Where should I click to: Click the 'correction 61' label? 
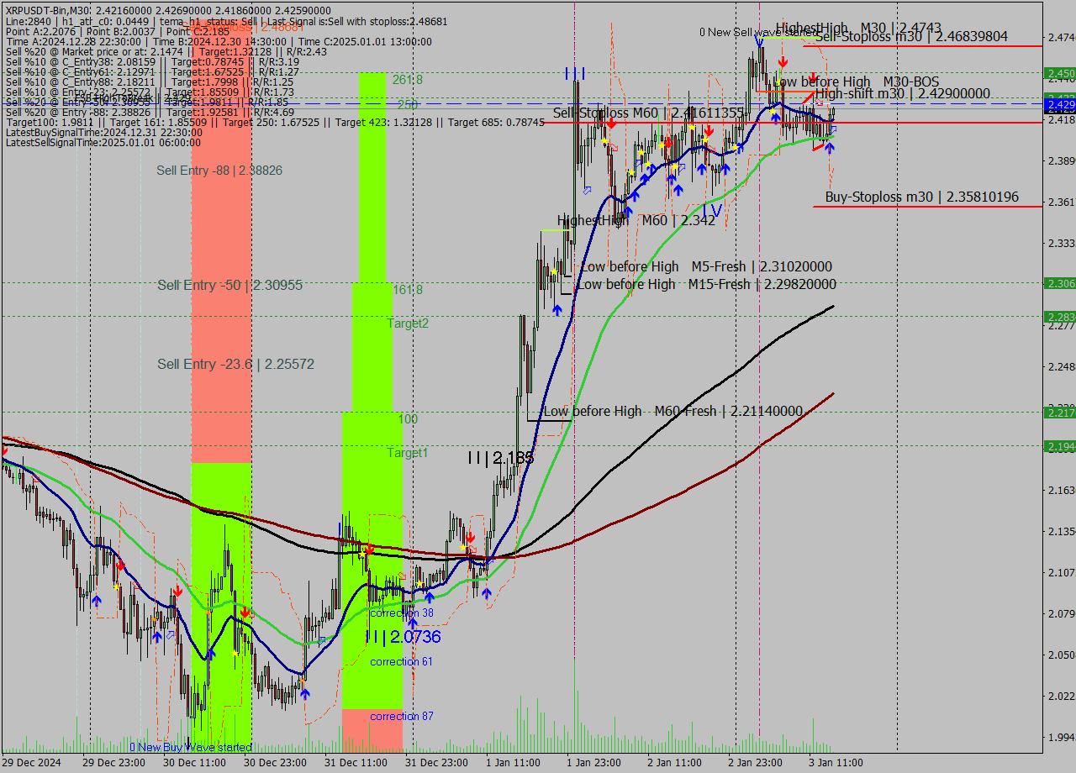pos(402,662)
